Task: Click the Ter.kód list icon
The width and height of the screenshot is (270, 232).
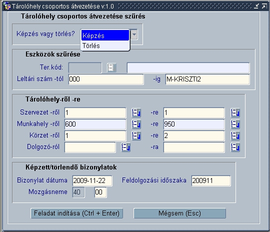Action: coord(111,67)
